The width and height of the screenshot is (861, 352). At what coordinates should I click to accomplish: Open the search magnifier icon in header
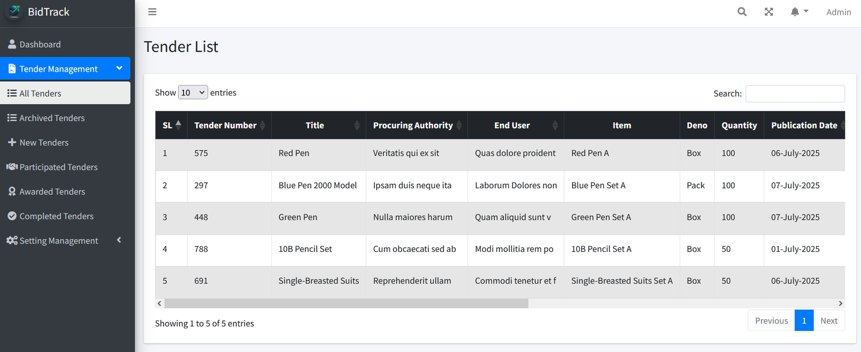pos(742,12)
